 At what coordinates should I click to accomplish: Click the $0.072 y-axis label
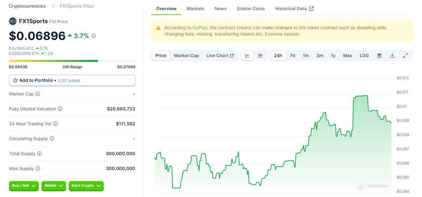click(403, 78)
